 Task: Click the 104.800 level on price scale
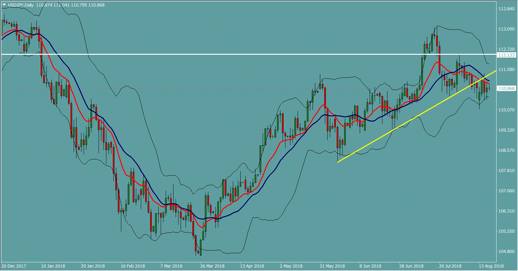point(506,251)
